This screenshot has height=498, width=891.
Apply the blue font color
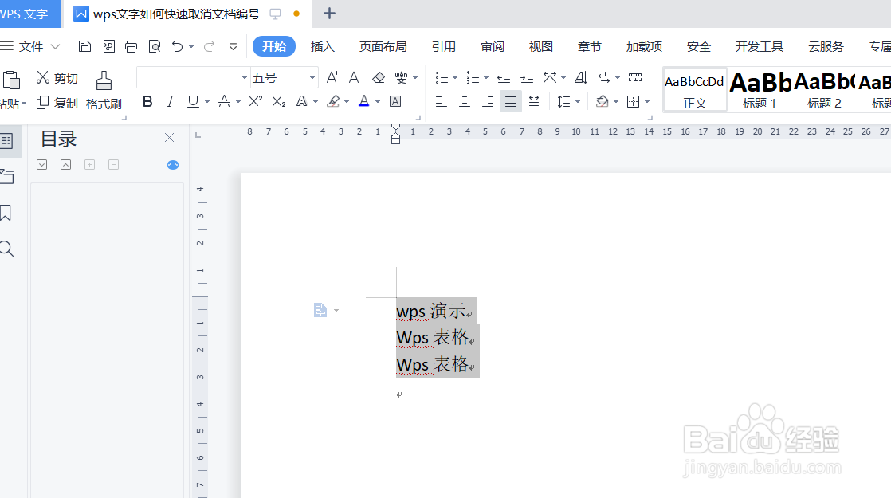(364, 101)
